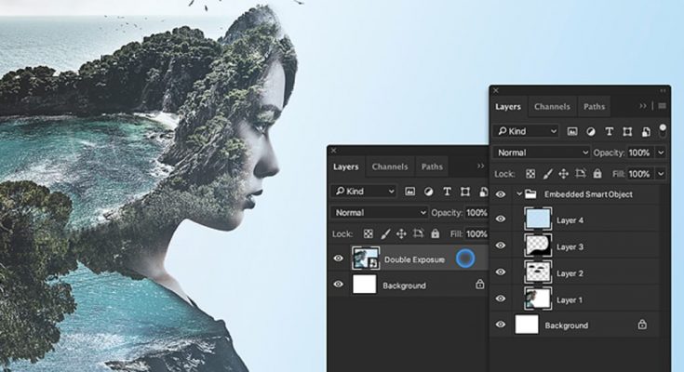Viewport: 684px width, 372px height.
Task: Hide the Double Exposure layer
Action: 338,259
